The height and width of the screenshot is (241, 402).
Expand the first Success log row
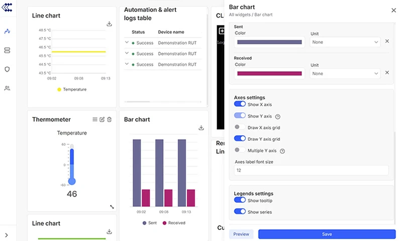click(127, 43)
